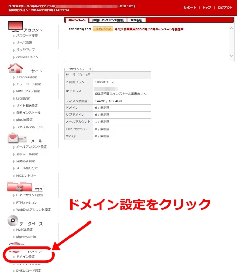
Task: Click the news panel scroll up arrow
Action: pos(231,28)
